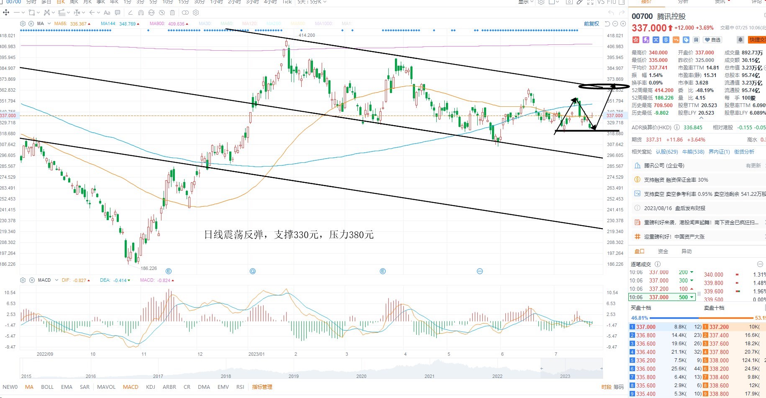Open more options in tick trades panel
Screen dimensions: 766x398
click(x=760, y=264)
